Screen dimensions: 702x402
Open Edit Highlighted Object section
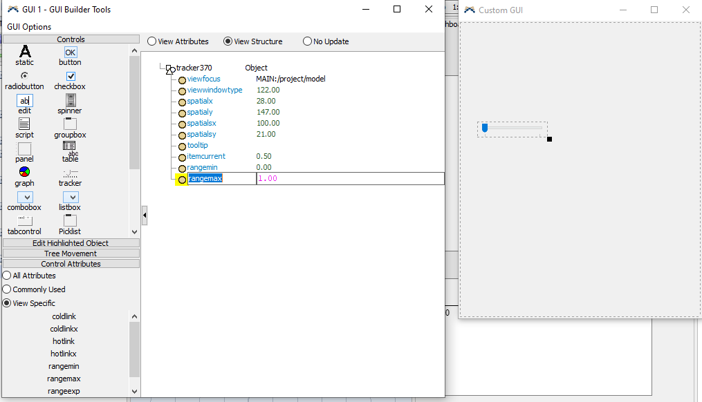pos(71,243)
